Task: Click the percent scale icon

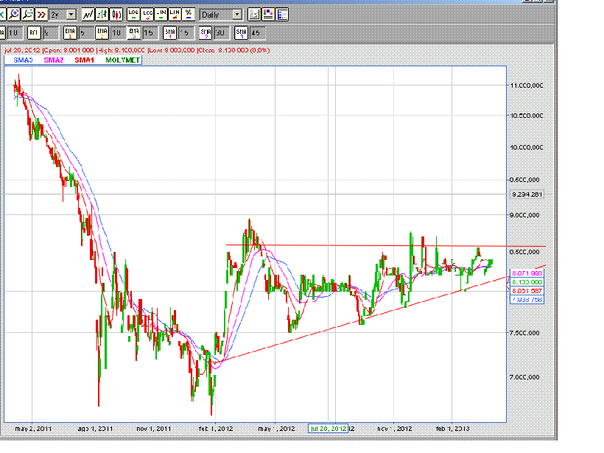Action: pyautogui.click(x=188, y=14)
